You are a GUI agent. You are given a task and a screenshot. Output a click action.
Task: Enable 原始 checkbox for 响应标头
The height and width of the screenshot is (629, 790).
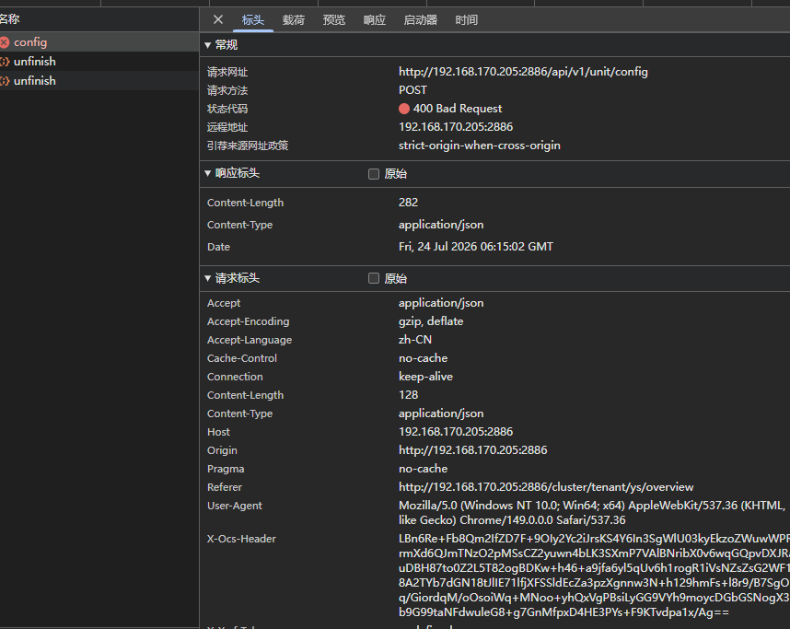[x=374, y=174]
